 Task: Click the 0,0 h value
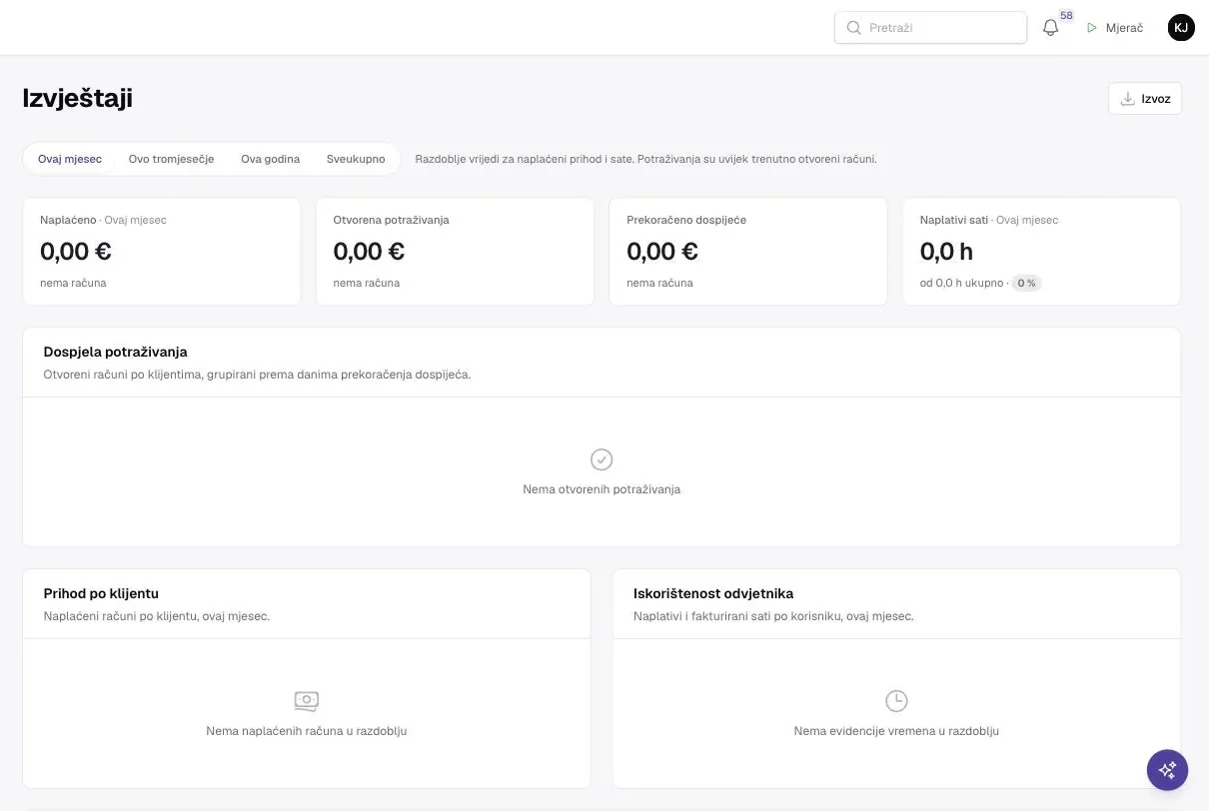tap(946, 252)
